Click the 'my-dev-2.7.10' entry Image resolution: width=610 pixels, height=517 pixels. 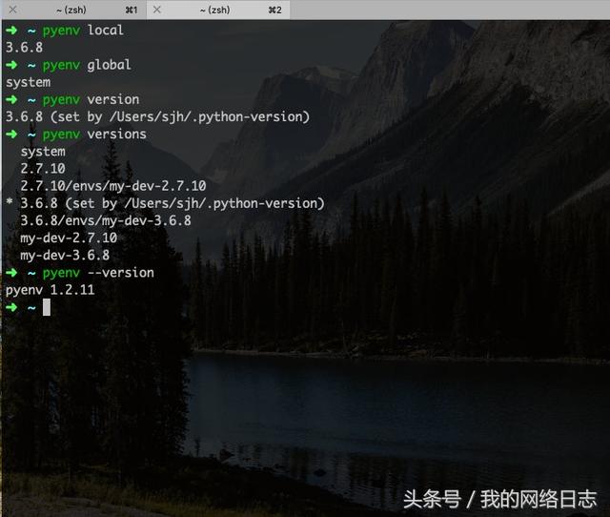tap(69, 238)
